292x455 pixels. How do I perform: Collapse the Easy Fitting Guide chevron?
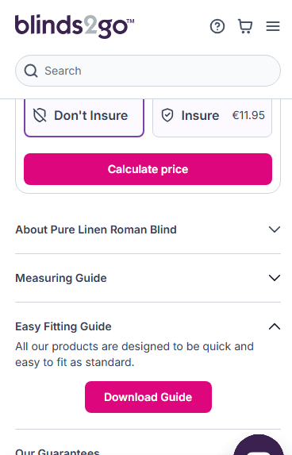click(275, 326)
